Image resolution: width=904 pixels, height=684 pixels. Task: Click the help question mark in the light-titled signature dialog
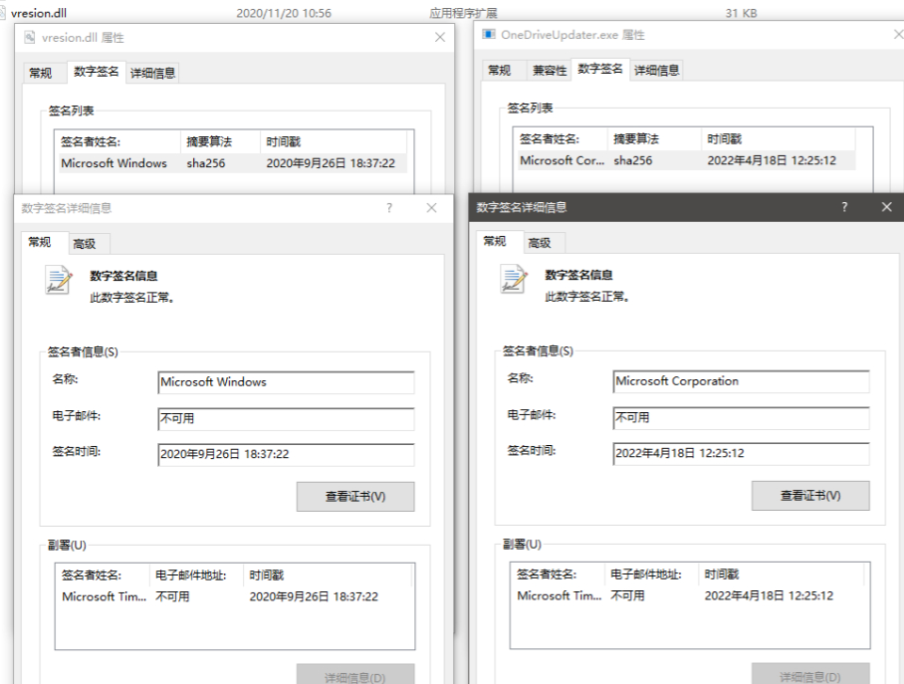click(x=389, y=208)
